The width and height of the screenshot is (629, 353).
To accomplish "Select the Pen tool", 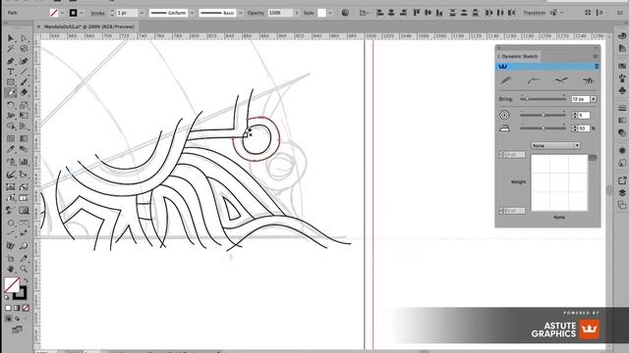I will pyautogui.click(x=11, y=61).
